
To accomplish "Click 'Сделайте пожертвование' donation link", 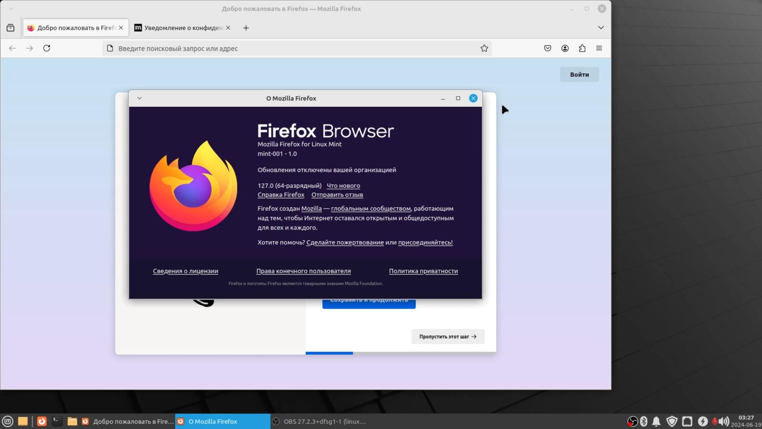I will click(345, 242).
